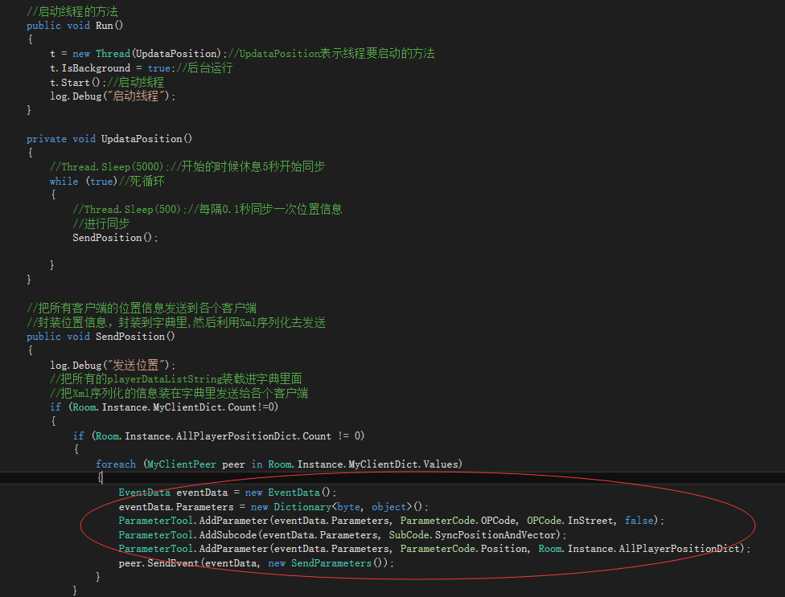The height and width of the screenshot is (597, 785).
Task: Click the comment "//后台运行"
Action: pos(204,68)
